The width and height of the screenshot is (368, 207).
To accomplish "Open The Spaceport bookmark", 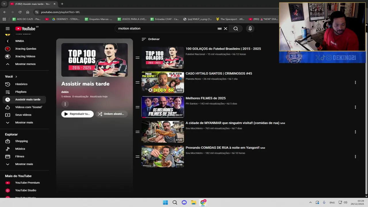I will pos(230,19).
